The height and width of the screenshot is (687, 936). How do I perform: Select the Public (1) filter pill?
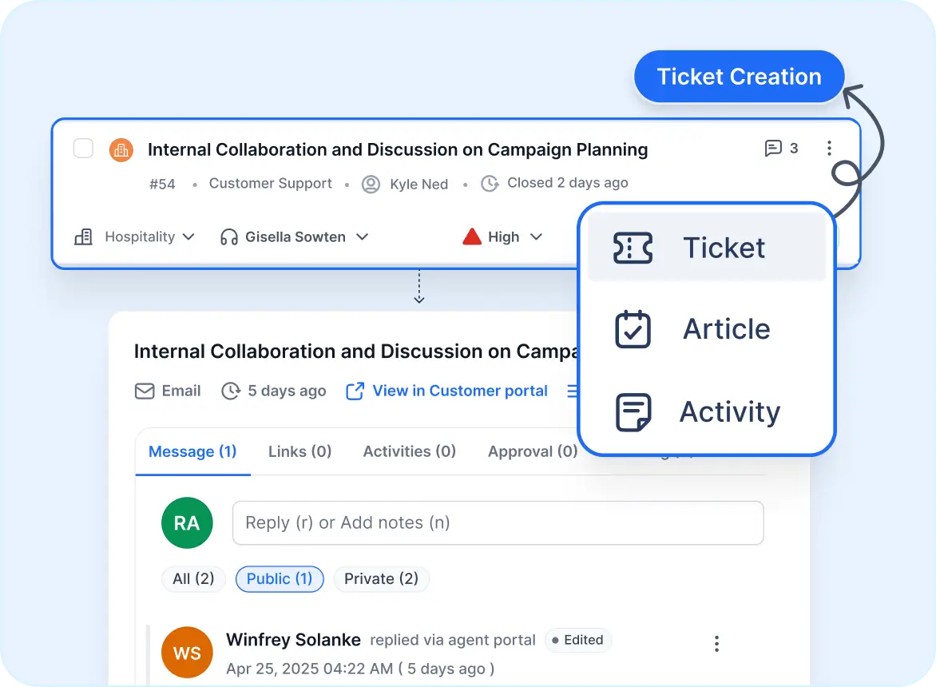coord(280,578)
